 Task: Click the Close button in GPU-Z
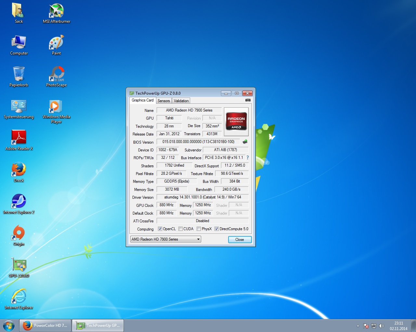[x=240, y=240]
